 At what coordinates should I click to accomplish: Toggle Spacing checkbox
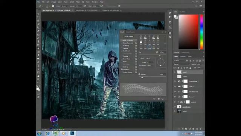pyautogui.click(x=139, y=74)
